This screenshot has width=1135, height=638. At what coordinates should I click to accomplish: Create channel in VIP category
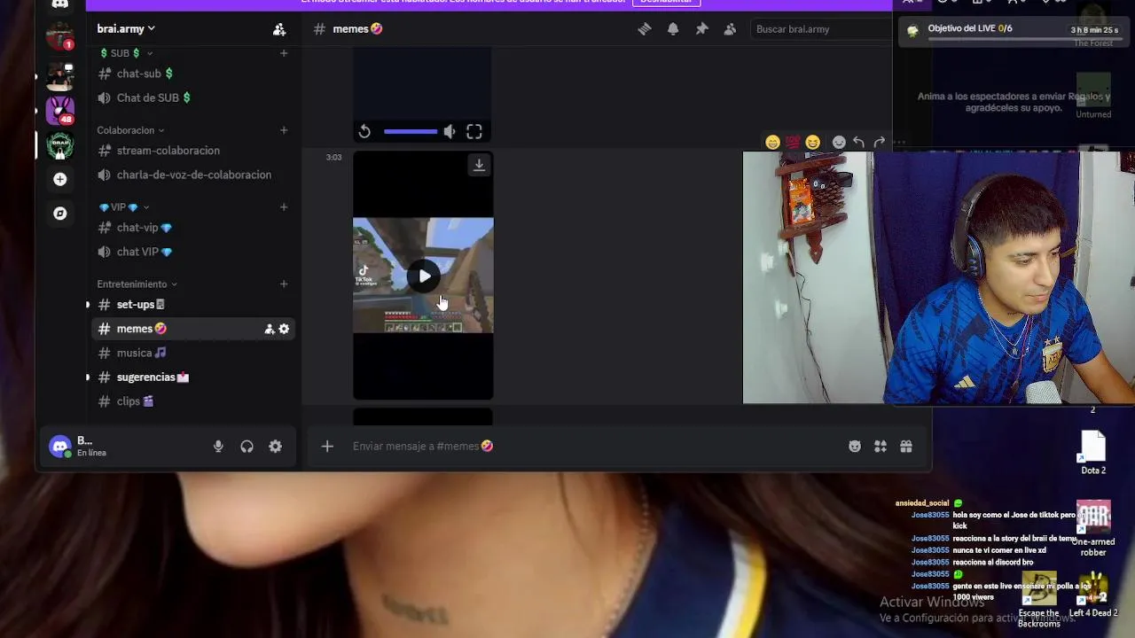[284, 207]
